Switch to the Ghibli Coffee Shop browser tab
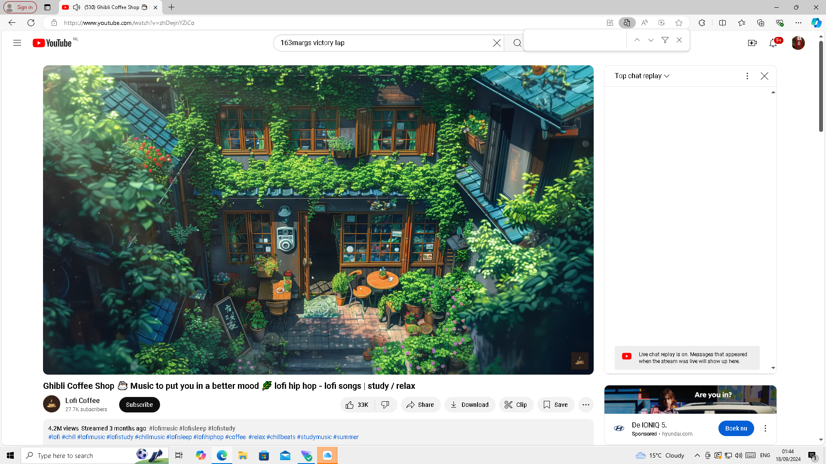The height and width of the screenshot is (464, 826). (x=111, y=7)
